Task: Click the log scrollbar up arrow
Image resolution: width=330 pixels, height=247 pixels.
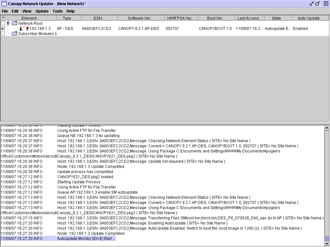Action: pyautogui.click(x=327, y=128)
